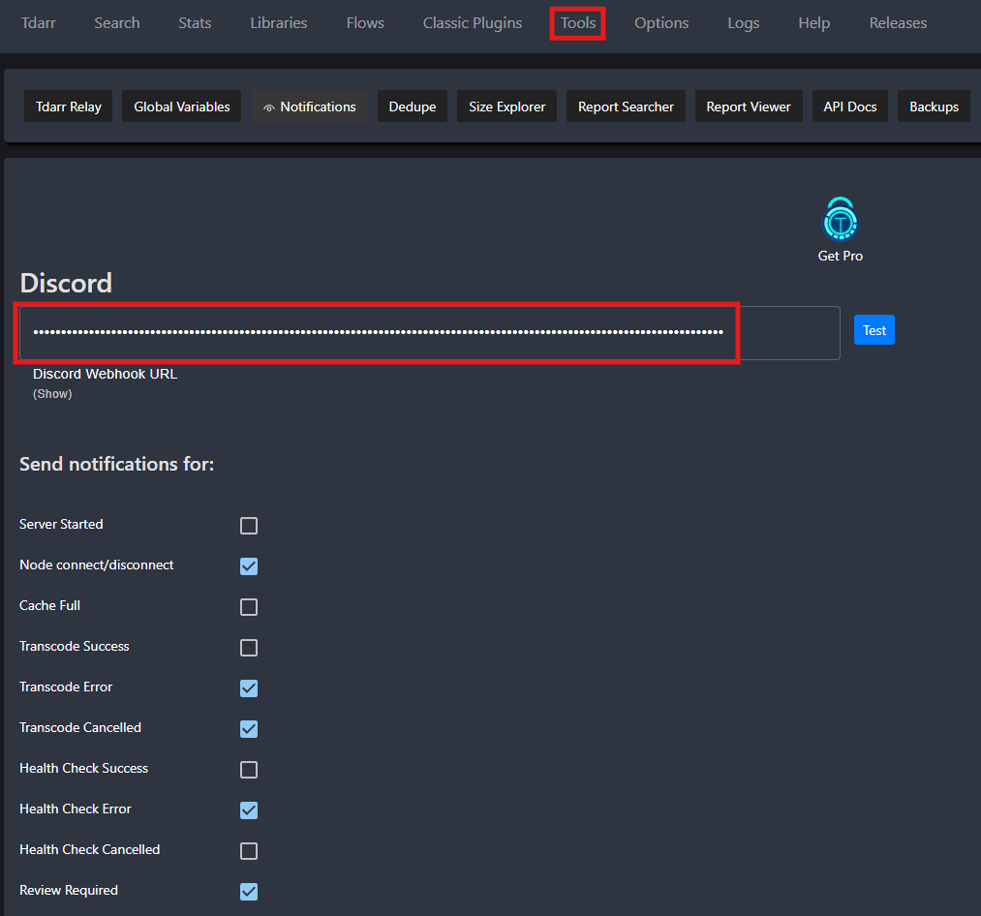Click the Get Pro link text

click(x=840, y=256)
